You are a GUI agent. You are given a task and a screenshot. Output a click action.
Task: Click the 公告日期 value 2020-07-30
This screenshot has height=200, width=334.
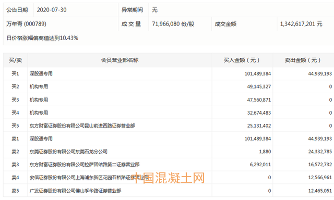52,10
